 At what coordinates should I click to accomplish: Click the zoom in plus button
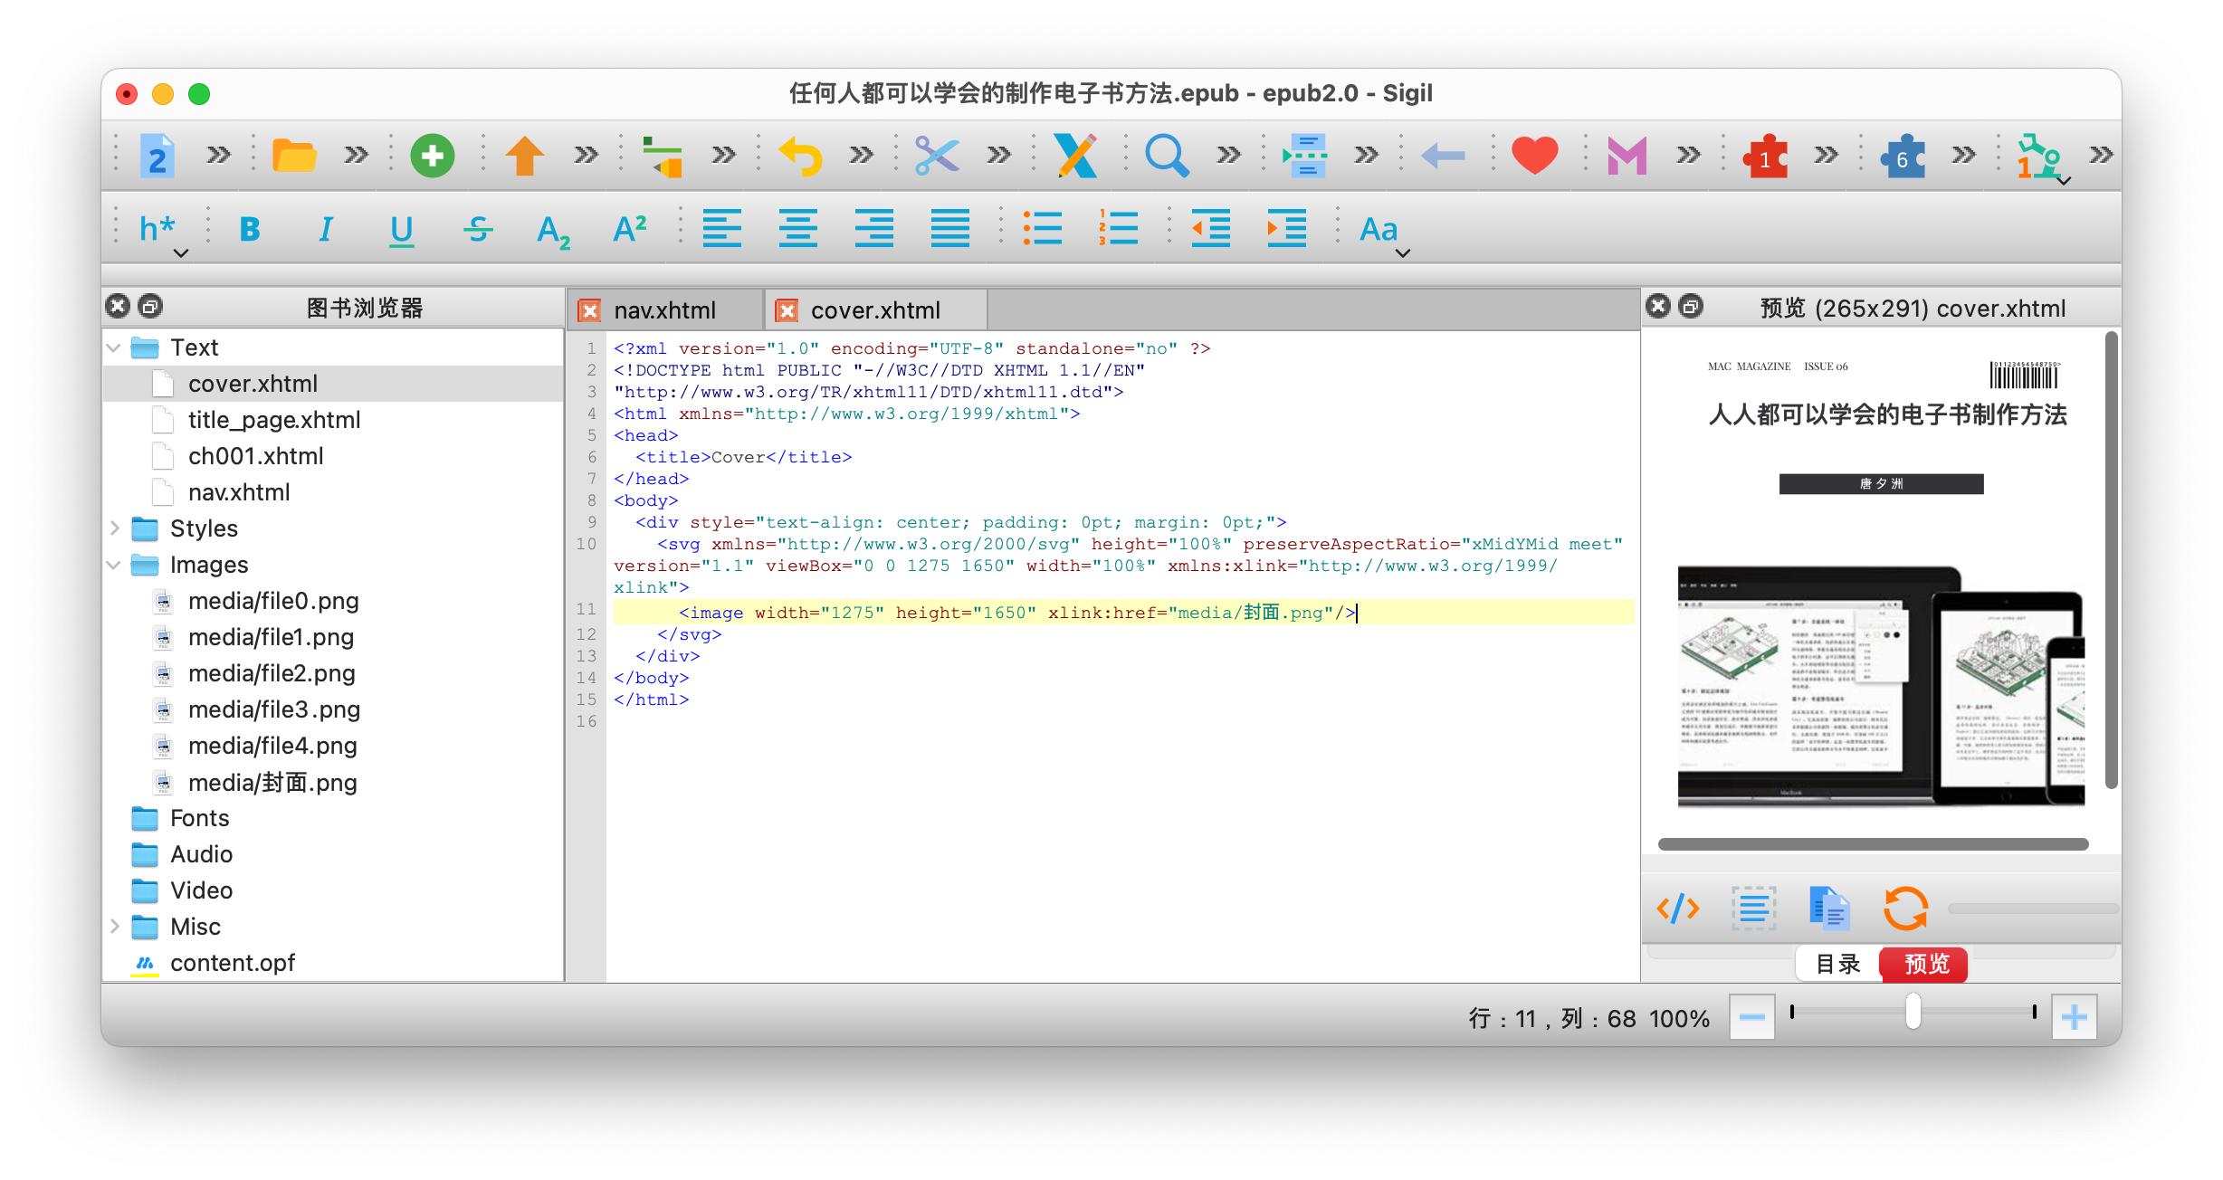coord(2074,1018)
